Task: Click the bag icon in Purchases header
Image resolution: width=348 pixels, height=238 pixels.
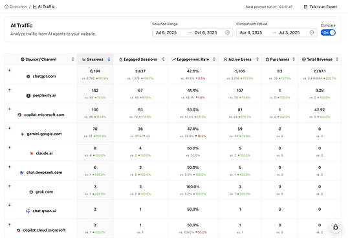Action: point(267,59)
